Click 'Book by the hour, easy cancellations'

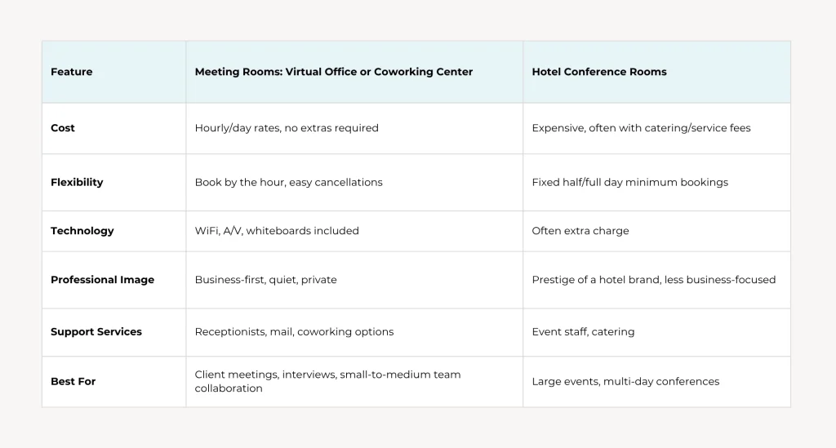pos(288,182)
